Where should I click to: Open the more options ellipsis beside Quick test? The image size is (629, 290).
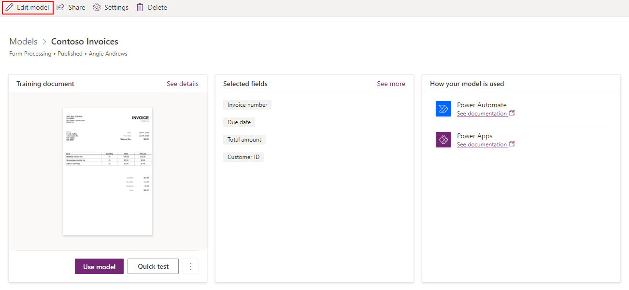click(190, 266)
